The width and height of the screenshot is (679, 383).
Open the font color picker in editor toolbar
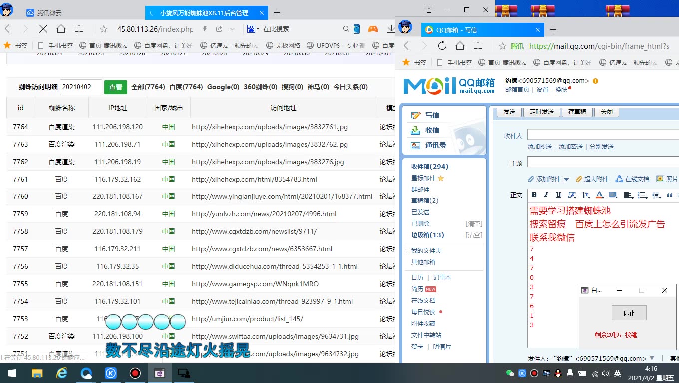[x=600, y=195]
